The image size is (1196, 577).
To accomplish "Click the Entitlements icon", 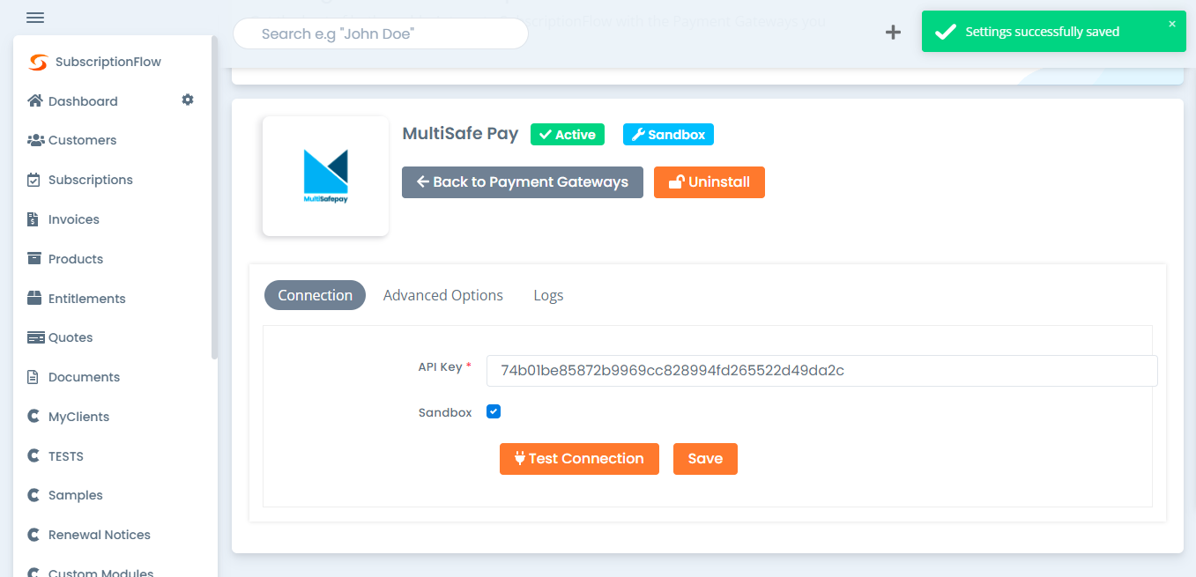I will (34, 298).
